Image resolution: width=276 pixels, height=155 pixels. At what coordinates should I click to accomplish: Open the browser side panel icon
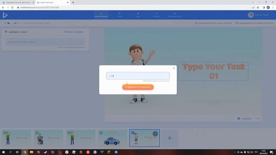(x=263, y=8)
